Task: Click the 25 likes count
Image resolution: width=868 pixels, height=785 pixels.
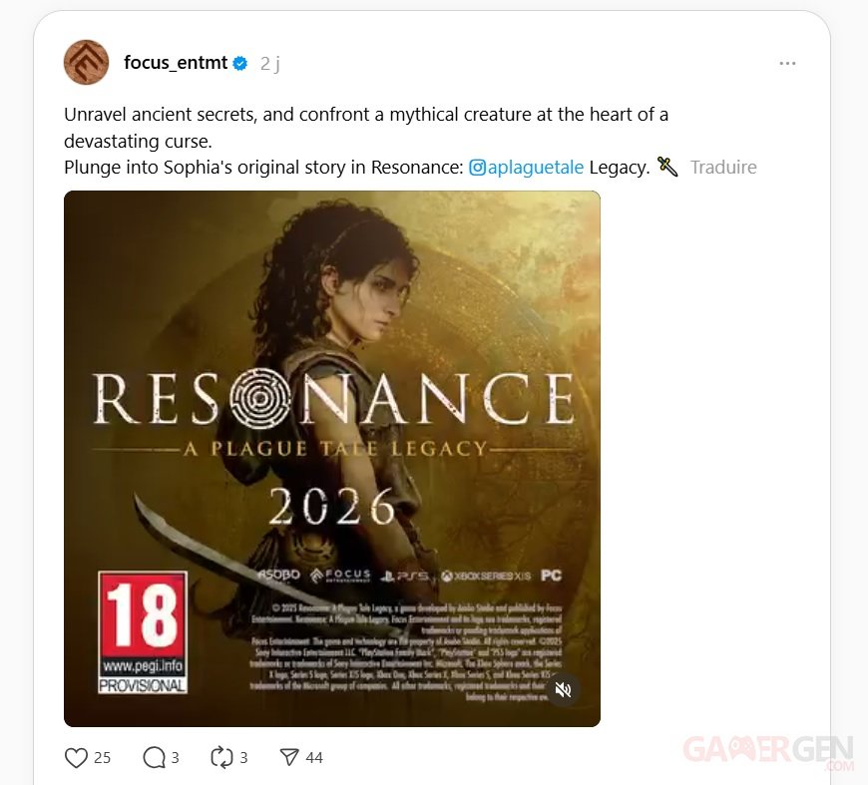Action: (103, 757)
